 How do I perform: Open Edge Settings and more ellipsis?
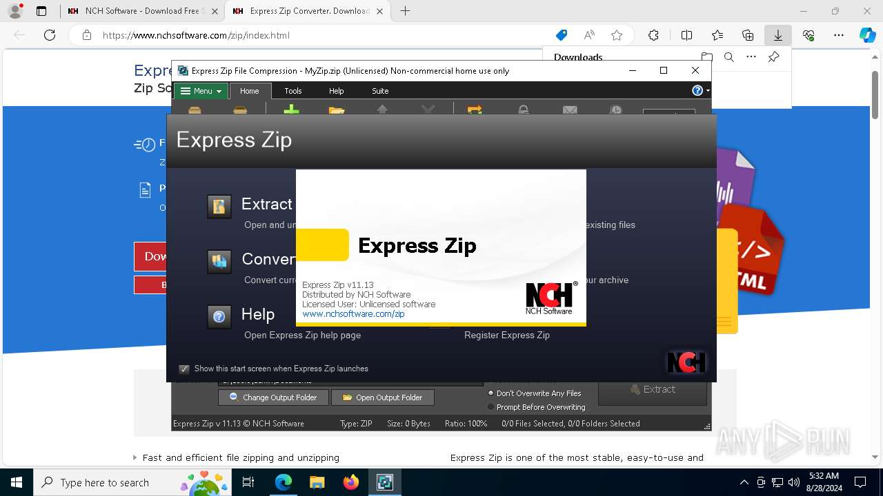pos(839,35)
